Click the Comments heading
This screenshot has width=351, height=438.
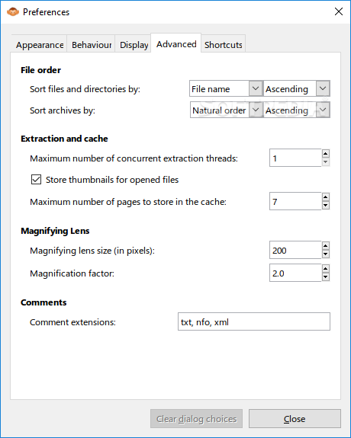click(x=43, y=302)
